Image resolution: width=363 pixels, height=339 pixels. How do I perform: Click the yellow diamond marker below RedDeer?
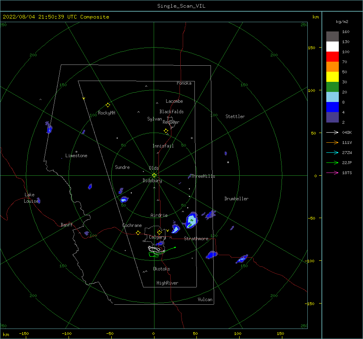tap(166, 131)
